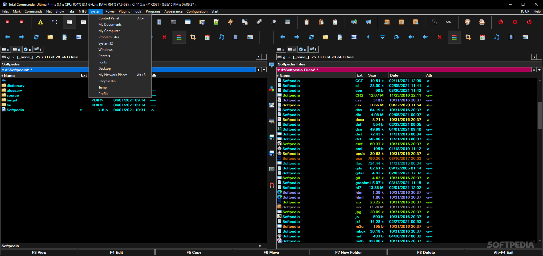Click F8 Delete button
Viewport: 543px width, 256px height.
tap(426, 252)
